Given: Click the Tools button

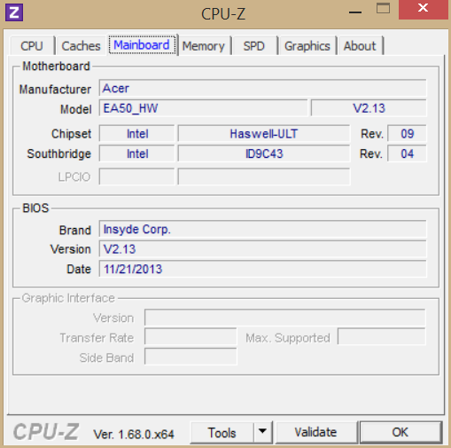Looking at the screenshot, I should (x=222, y=433).
